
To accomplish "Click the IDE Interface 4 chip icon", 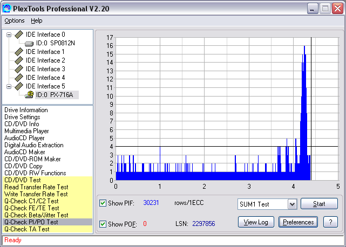I will [x=19, y=78].
